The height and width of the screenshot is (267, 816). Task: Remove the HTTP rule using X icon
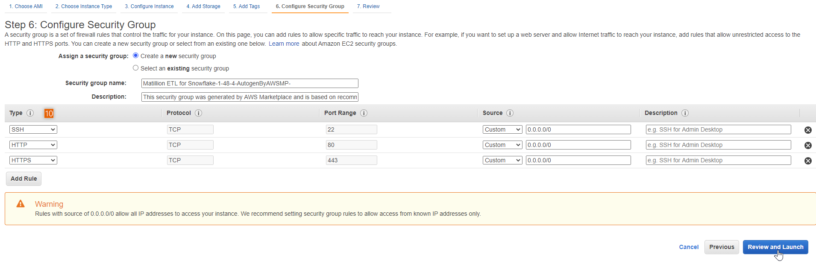(x=808, y=145)
